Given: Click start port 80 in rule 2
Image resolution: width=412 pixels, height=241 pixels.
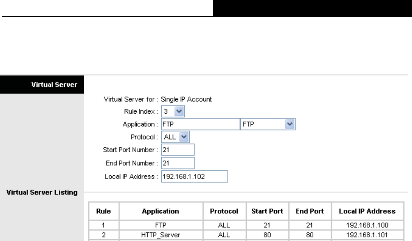Looking at the screenshot, I should [267, 235].
